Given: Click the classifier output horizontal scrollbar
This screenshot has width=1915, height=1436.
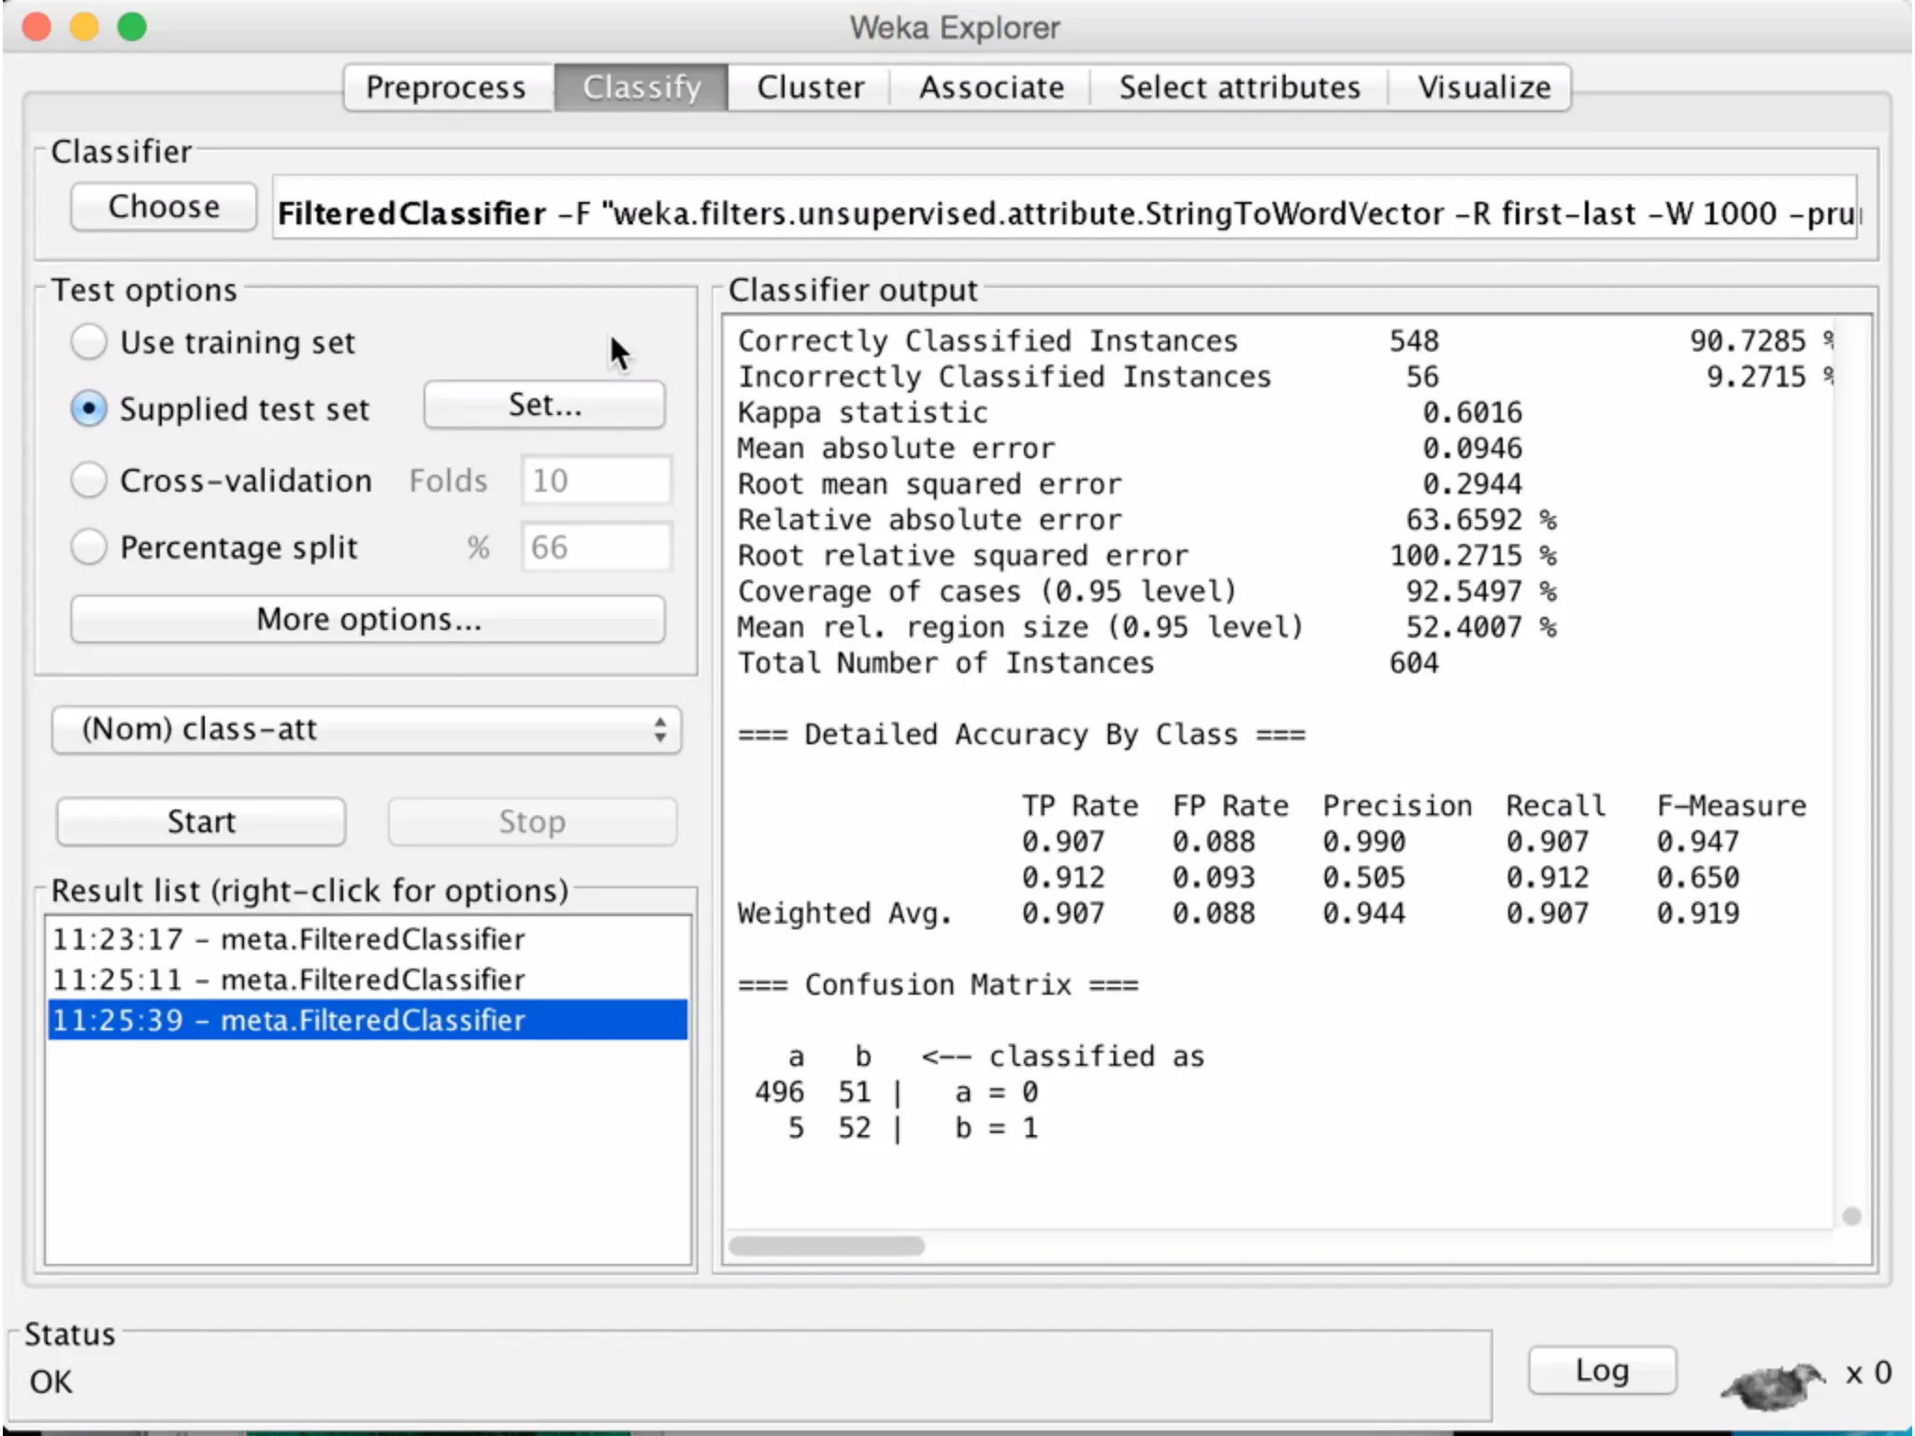Looking at the screenshot, I should [827, 1246].
